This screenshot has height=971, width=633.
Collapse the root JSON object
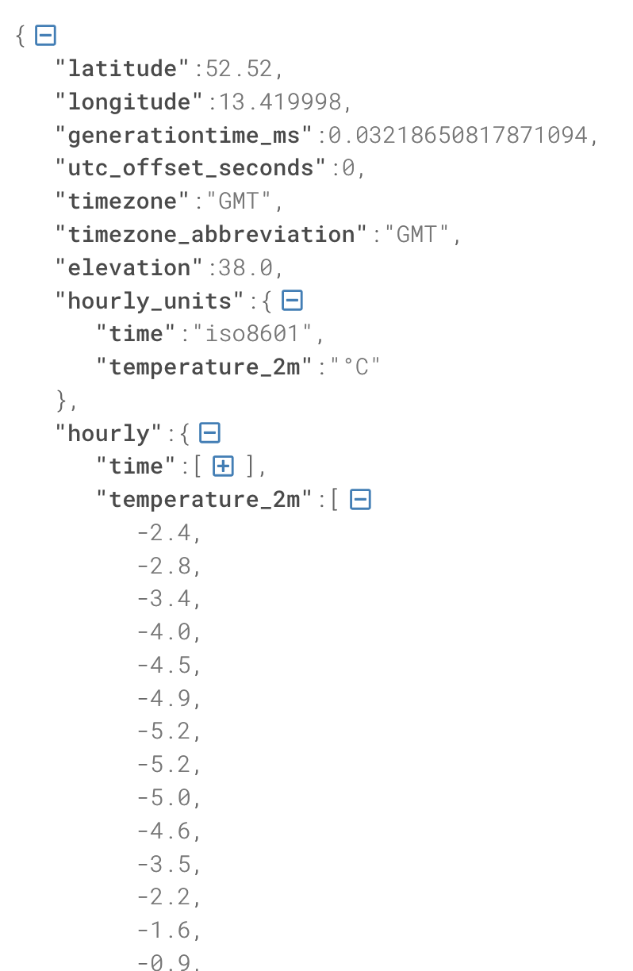point(45,36)
